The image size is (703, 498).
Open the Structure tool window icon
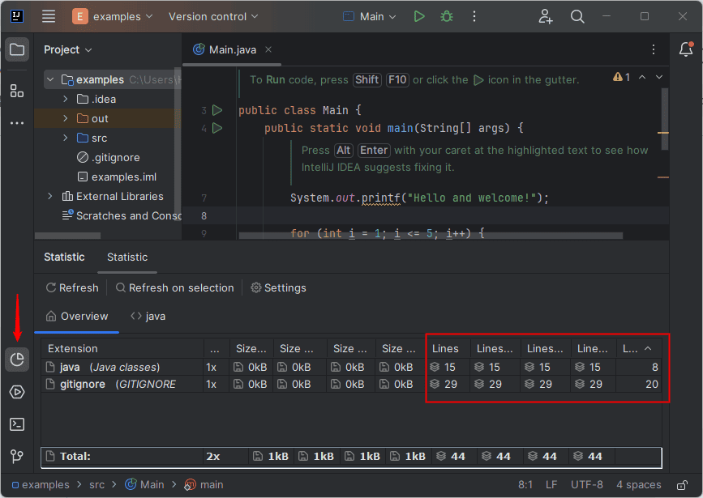pos(17,91)
